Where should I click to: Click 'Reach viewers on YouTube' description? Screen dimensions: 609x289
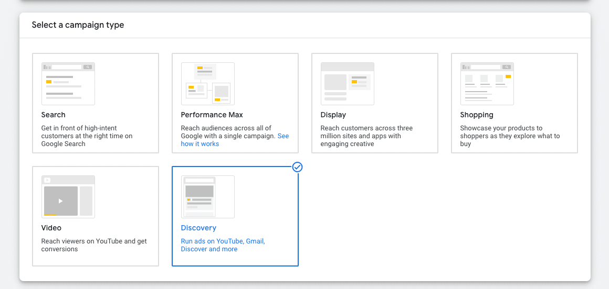point(94,245)
